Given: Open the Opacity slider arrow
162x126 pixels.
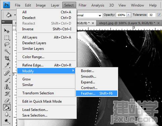Looking at the screenshot, I should [128, 15].
